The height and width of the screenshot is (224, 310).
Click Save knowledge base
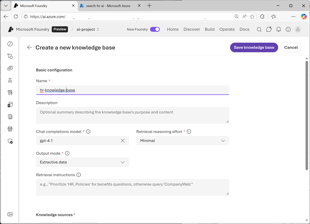click(254, 47)
